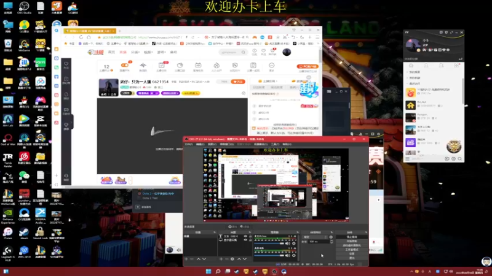The image size is (492, 276).
Task: Remove the selected scene in OBS
Action: coord(191,259)
